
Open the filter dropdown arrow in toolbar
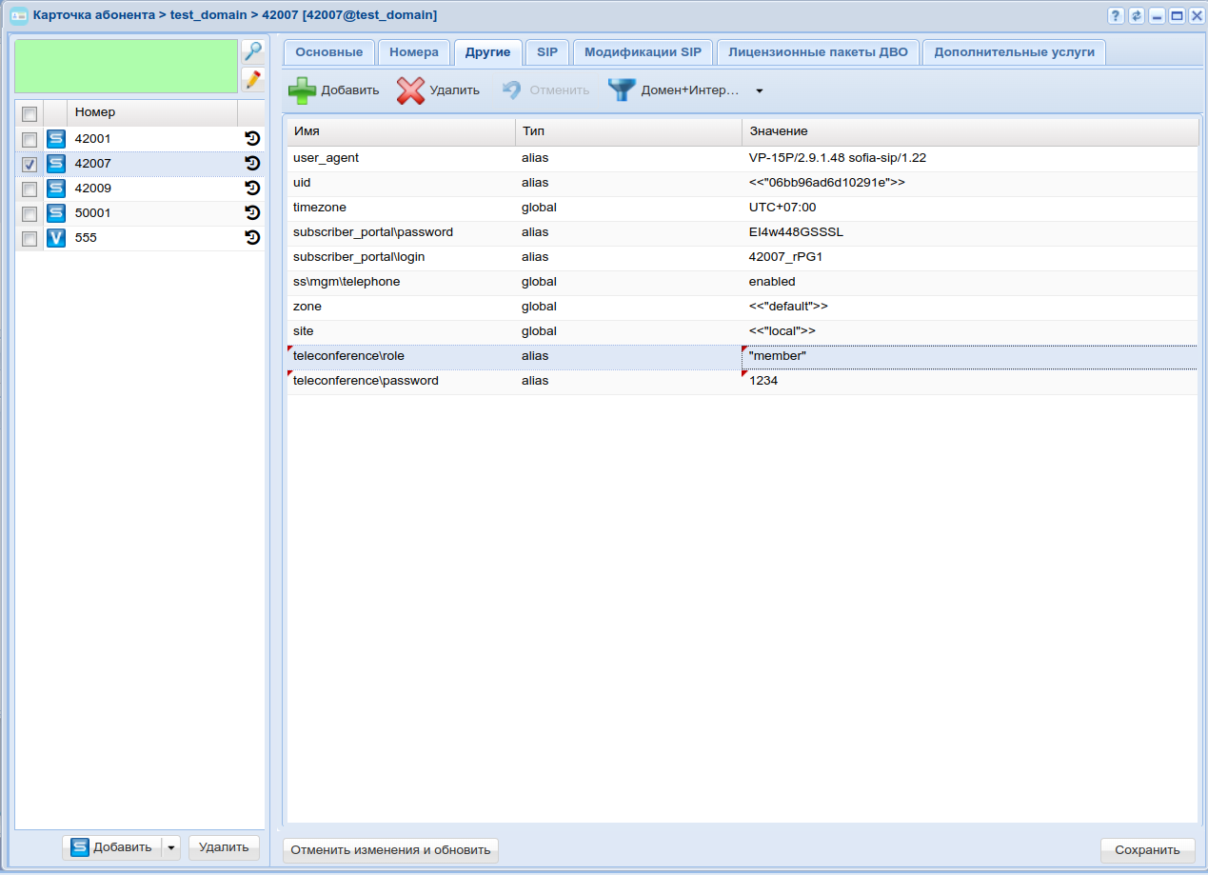pyautogui.click(x=759, y=91)
